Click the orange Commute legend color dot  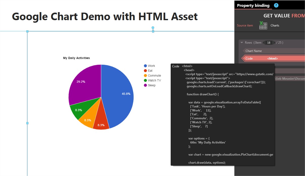tap(145, 75)
